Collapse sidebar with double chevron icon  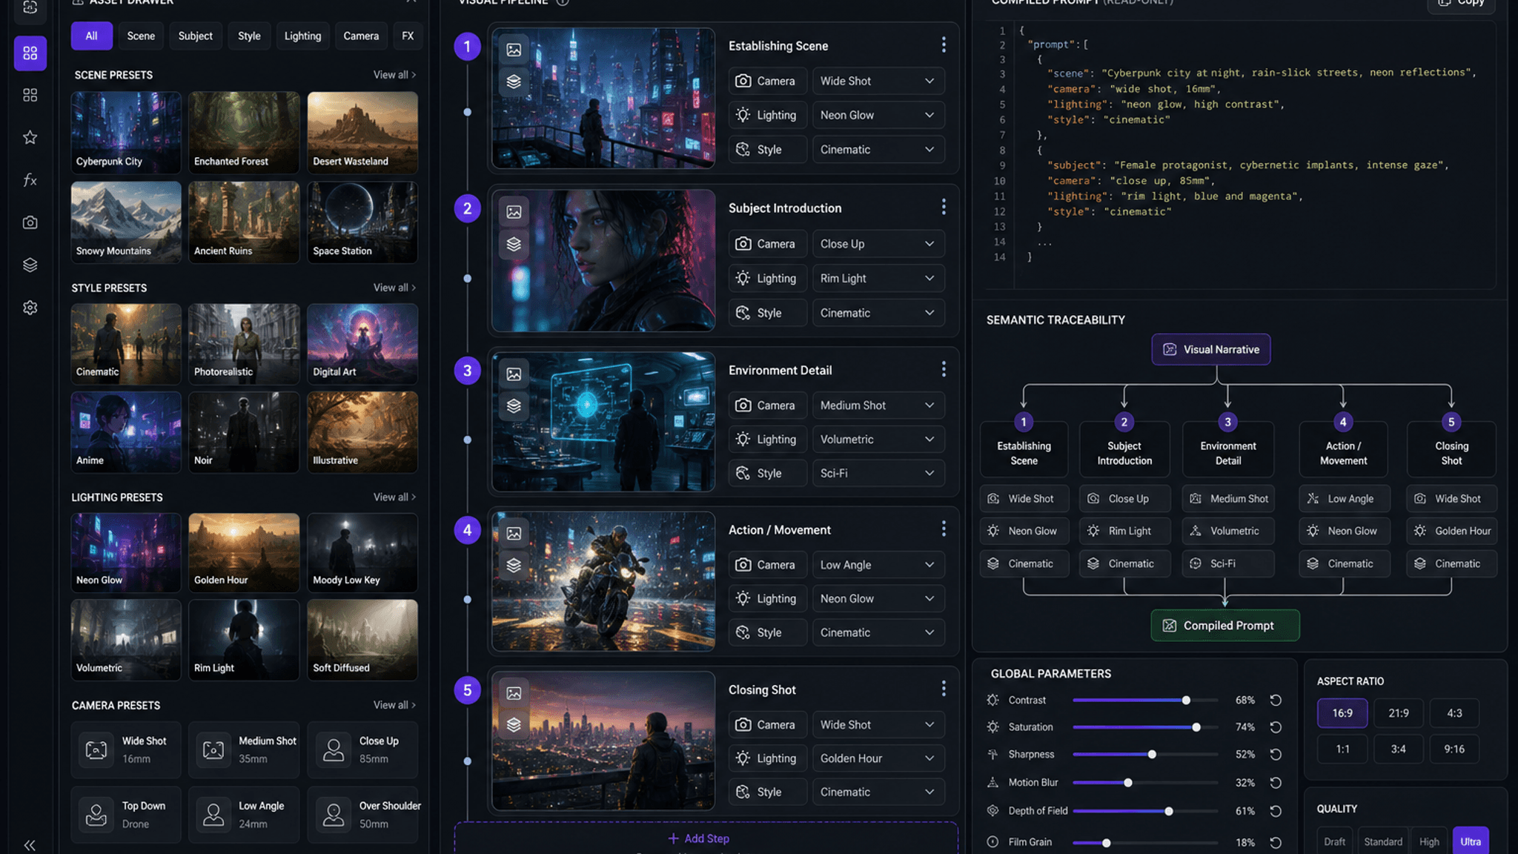click(30, 845)
